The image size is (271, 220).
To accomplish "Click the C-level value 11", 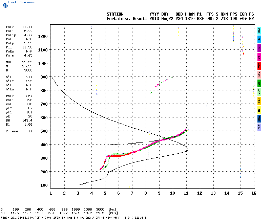I will tap(30, 131).
